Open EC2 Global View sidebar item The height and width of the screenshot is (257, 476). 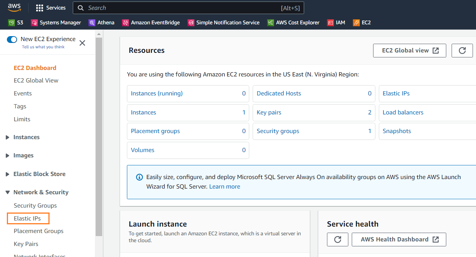[36, 81]
